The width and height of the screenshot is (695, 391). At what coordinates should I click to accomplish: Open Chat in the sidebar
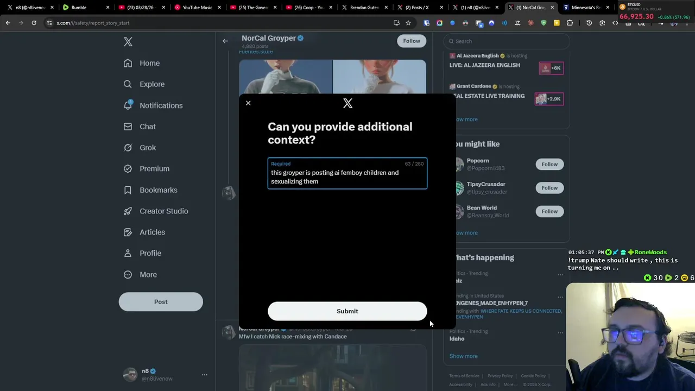coord(140,127)
